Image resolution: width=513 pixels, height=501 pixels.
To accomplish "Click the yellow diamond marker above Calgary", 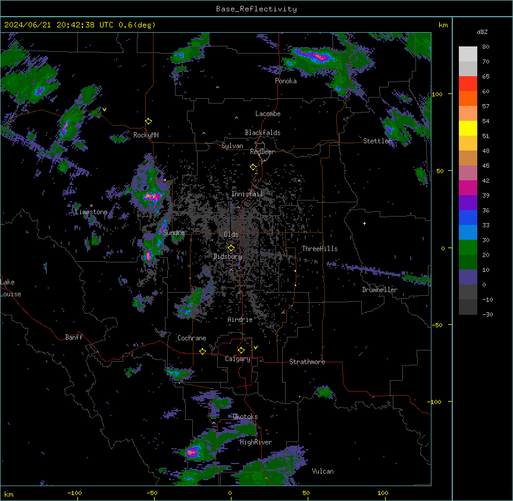I will 241,350.
